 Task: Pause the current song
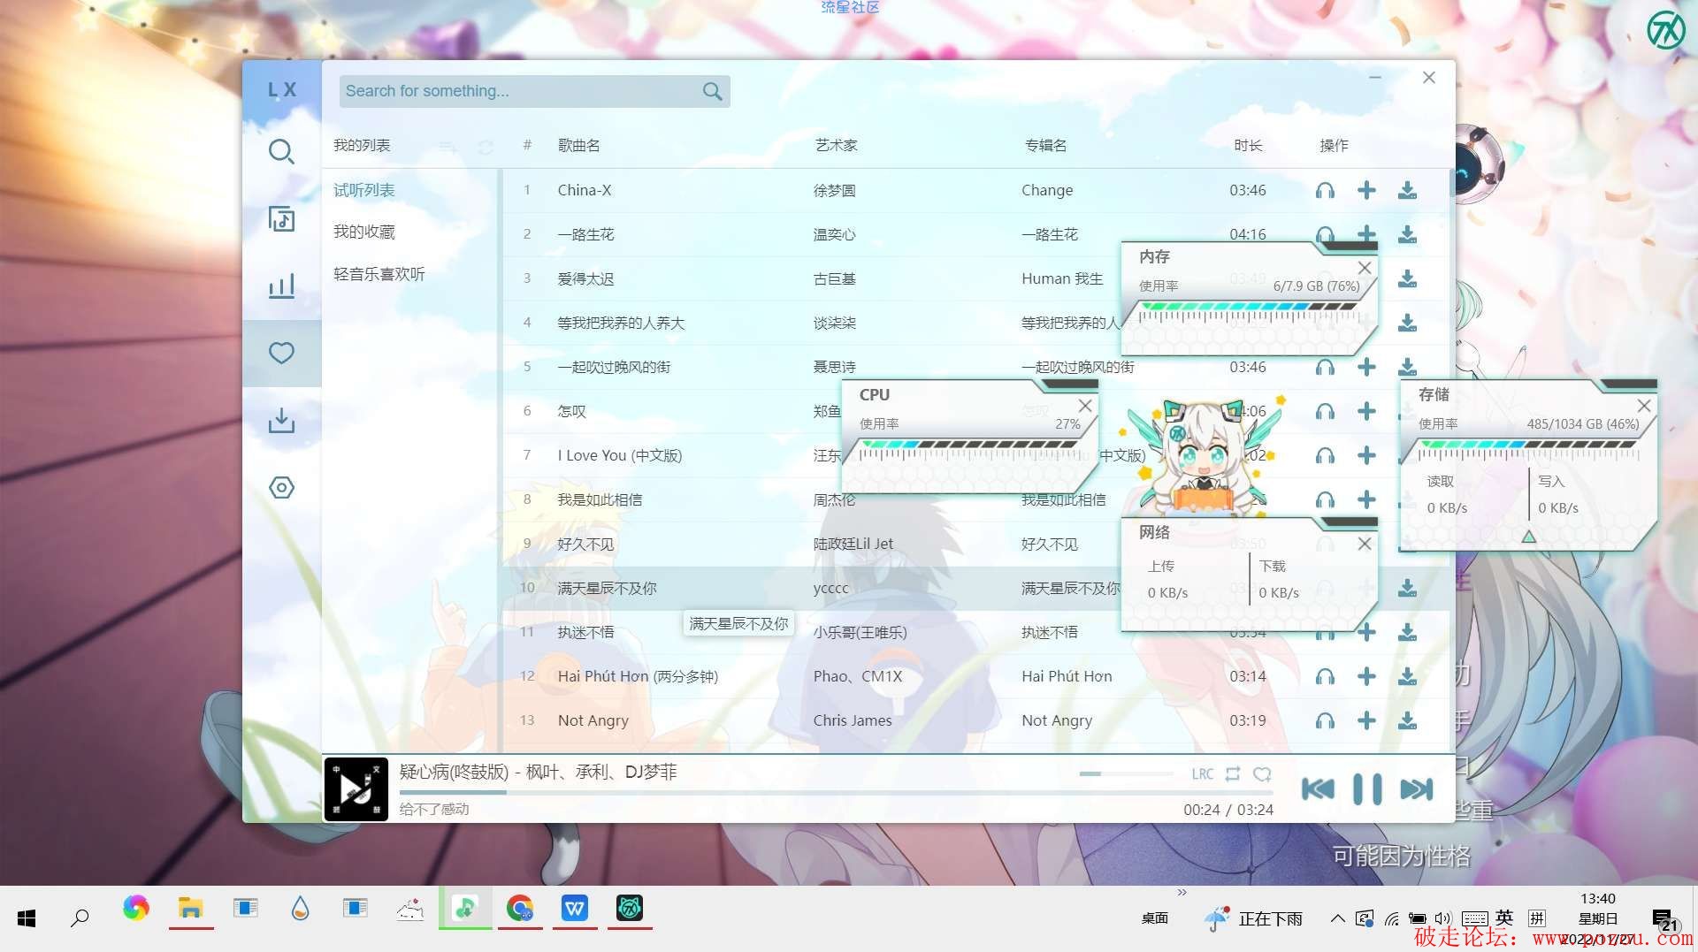click(1367, 788)
